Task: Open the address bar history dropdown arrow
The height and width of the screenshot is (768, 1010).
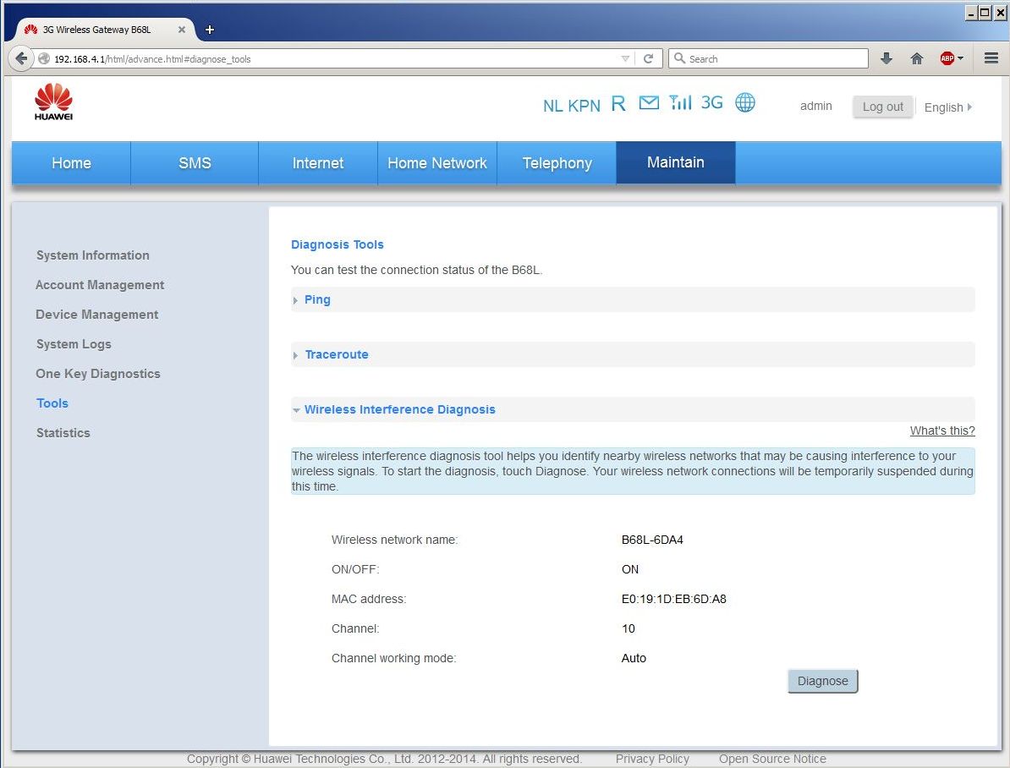Action: coord(625,58)
